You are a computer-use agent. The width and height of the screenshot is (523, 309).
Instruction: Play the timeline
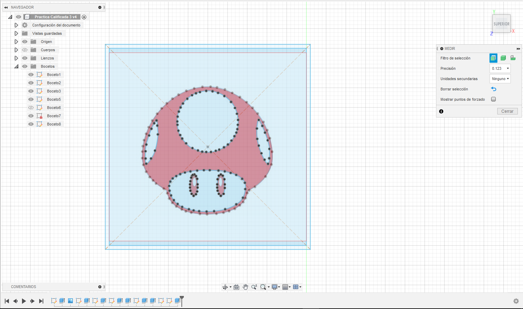point(24,301)
